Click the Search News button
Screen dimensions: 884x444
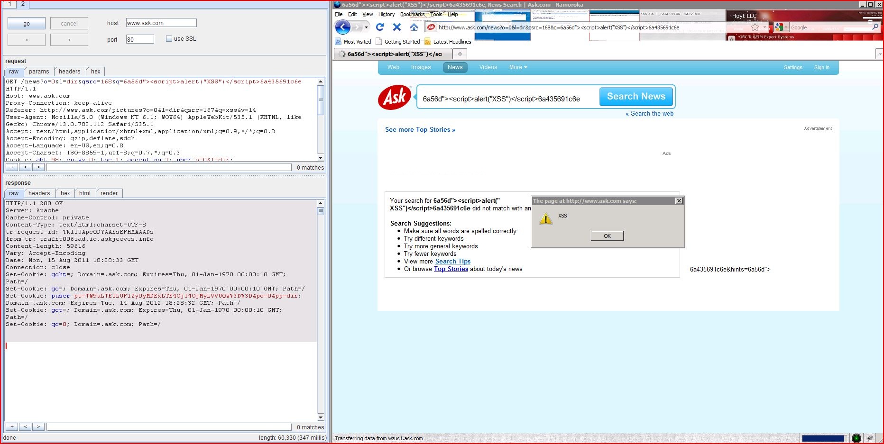point(636,97)
